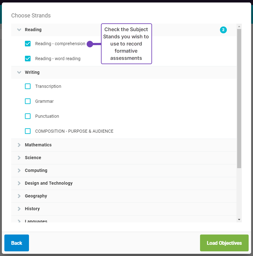This screenshot has width=253, height=256.
Task: Collapse the Reading section
Action: click(x=19, y=30)
